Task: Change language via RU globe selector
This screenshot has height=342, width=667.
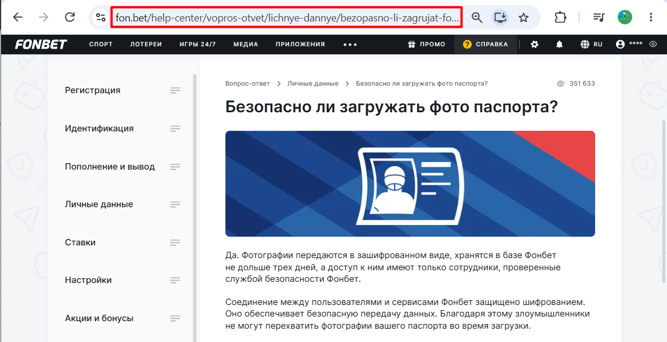Action: [x=591, y=44]
